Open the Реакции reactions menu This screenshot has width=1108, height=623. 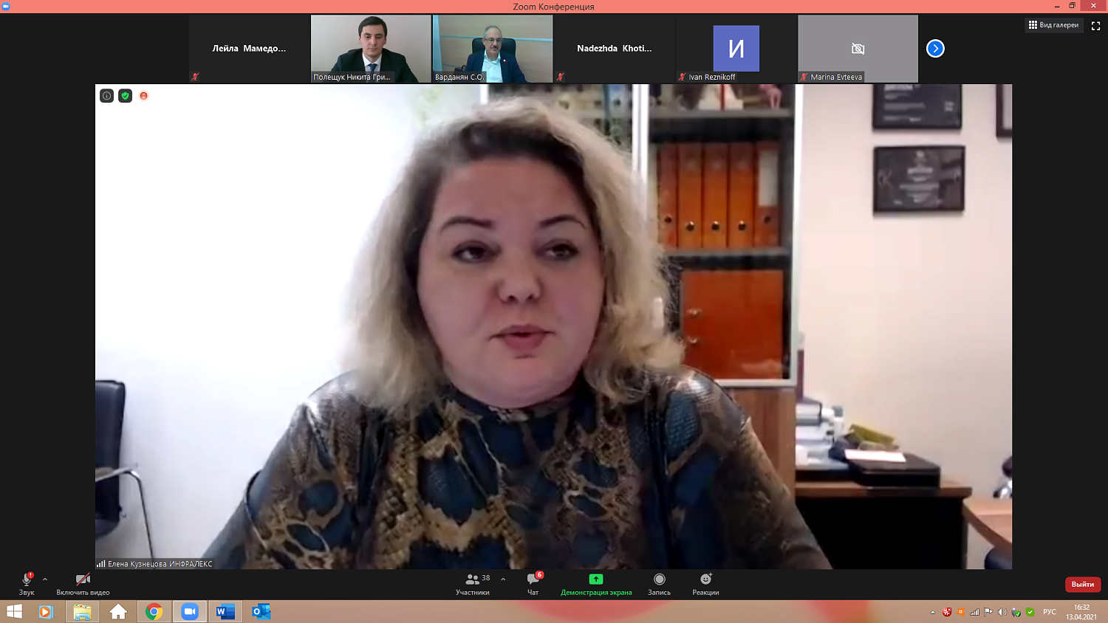coord(705,582)
